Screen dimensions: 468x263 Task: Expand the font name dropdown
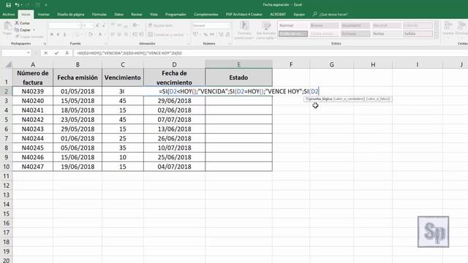click(78, 26)
